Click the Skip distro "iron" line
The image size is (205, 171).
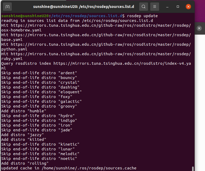click(x=37, y=125)
